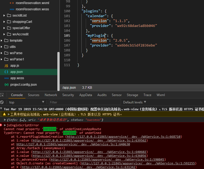Switch to the Network tab
Screen dimensions: 204x169
[x=51, y=95]
